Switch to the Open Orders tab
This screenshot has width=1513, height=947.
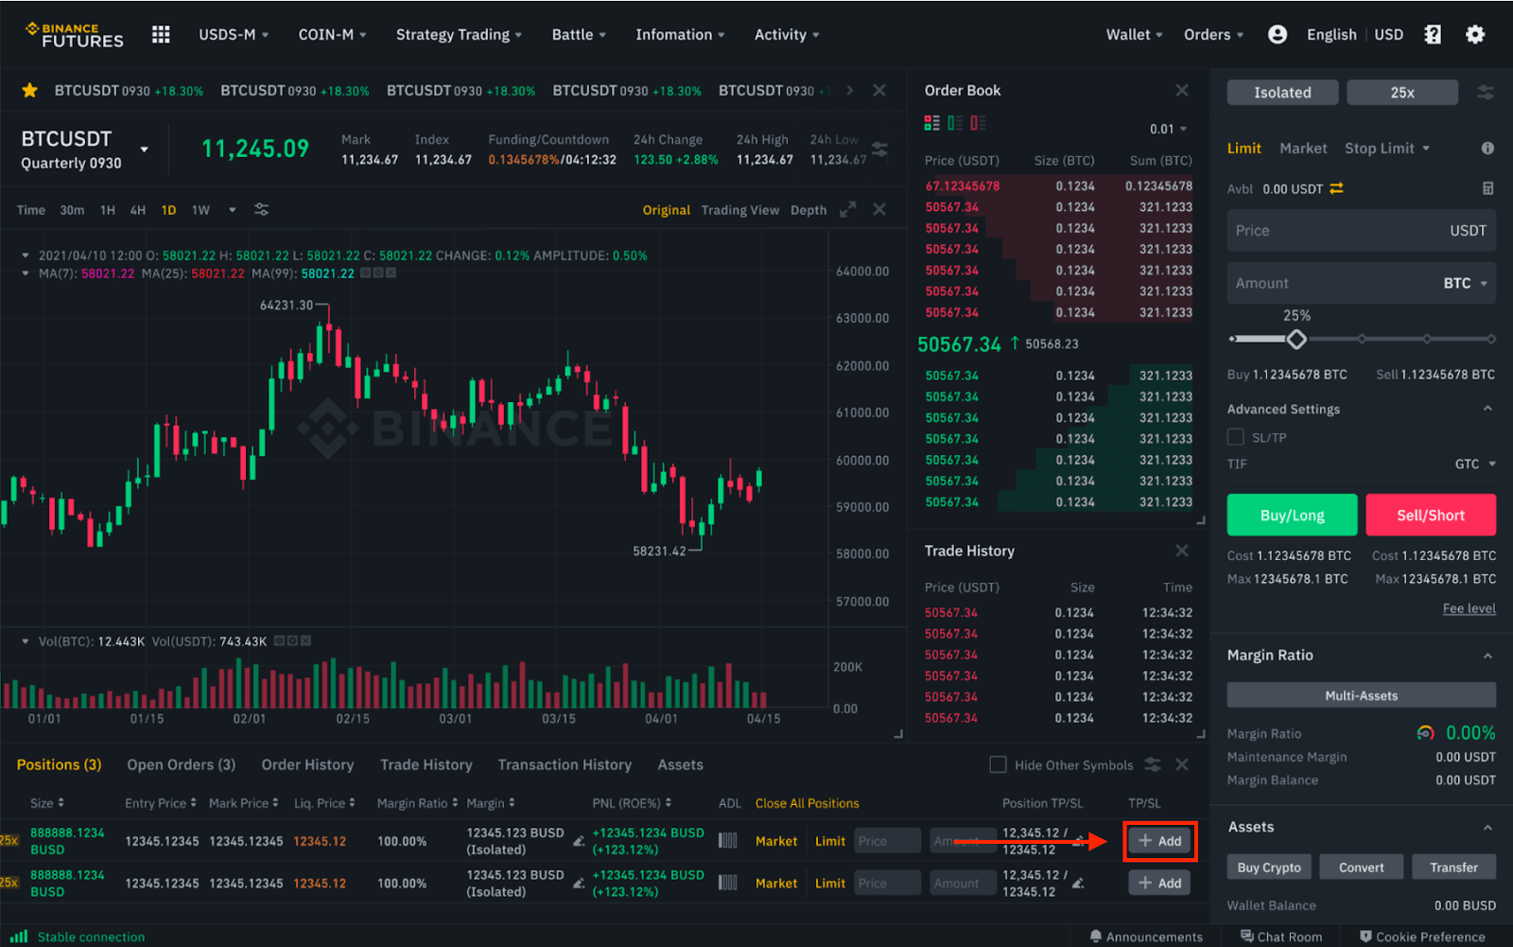point(181,764)
